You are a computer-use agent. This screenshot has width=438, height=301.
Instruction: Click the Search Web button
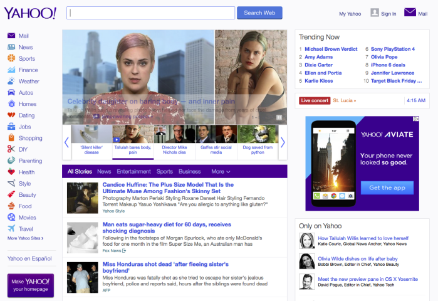tap(259, 13)
